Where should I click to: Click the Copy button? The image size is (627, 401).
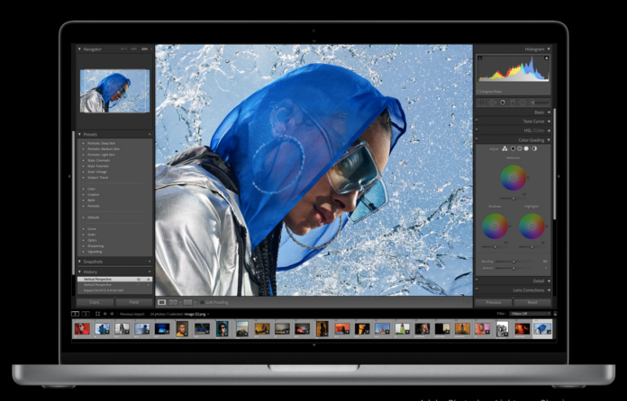[x=95, y=302]
